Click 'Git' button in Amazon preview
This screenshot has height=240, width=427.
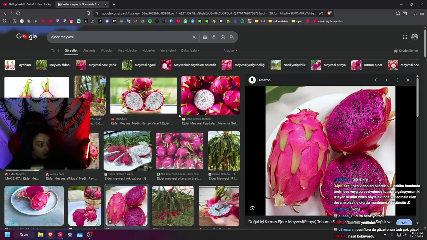[x=404, y=223]
